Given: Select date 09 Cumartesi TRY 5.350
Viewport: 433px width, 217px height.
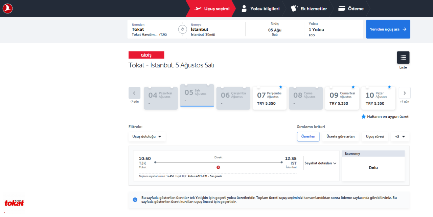Looking at the screenshot, I should pos(342,98).
